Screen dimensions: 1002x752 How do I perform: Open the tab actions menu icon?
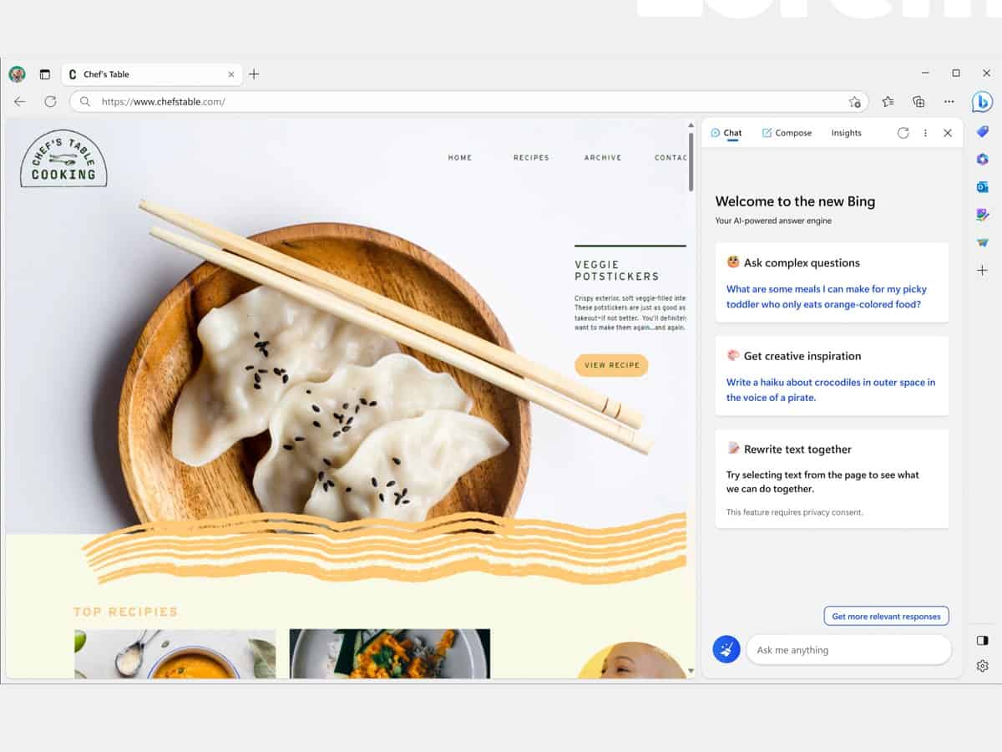[x=45, y=74]
